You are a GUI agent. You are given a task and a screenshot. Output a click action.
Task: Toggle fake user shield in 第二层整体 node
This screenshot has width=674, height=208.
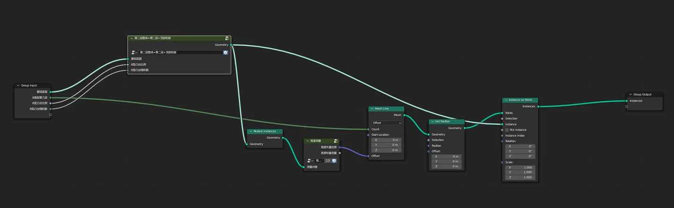point(225,53)
